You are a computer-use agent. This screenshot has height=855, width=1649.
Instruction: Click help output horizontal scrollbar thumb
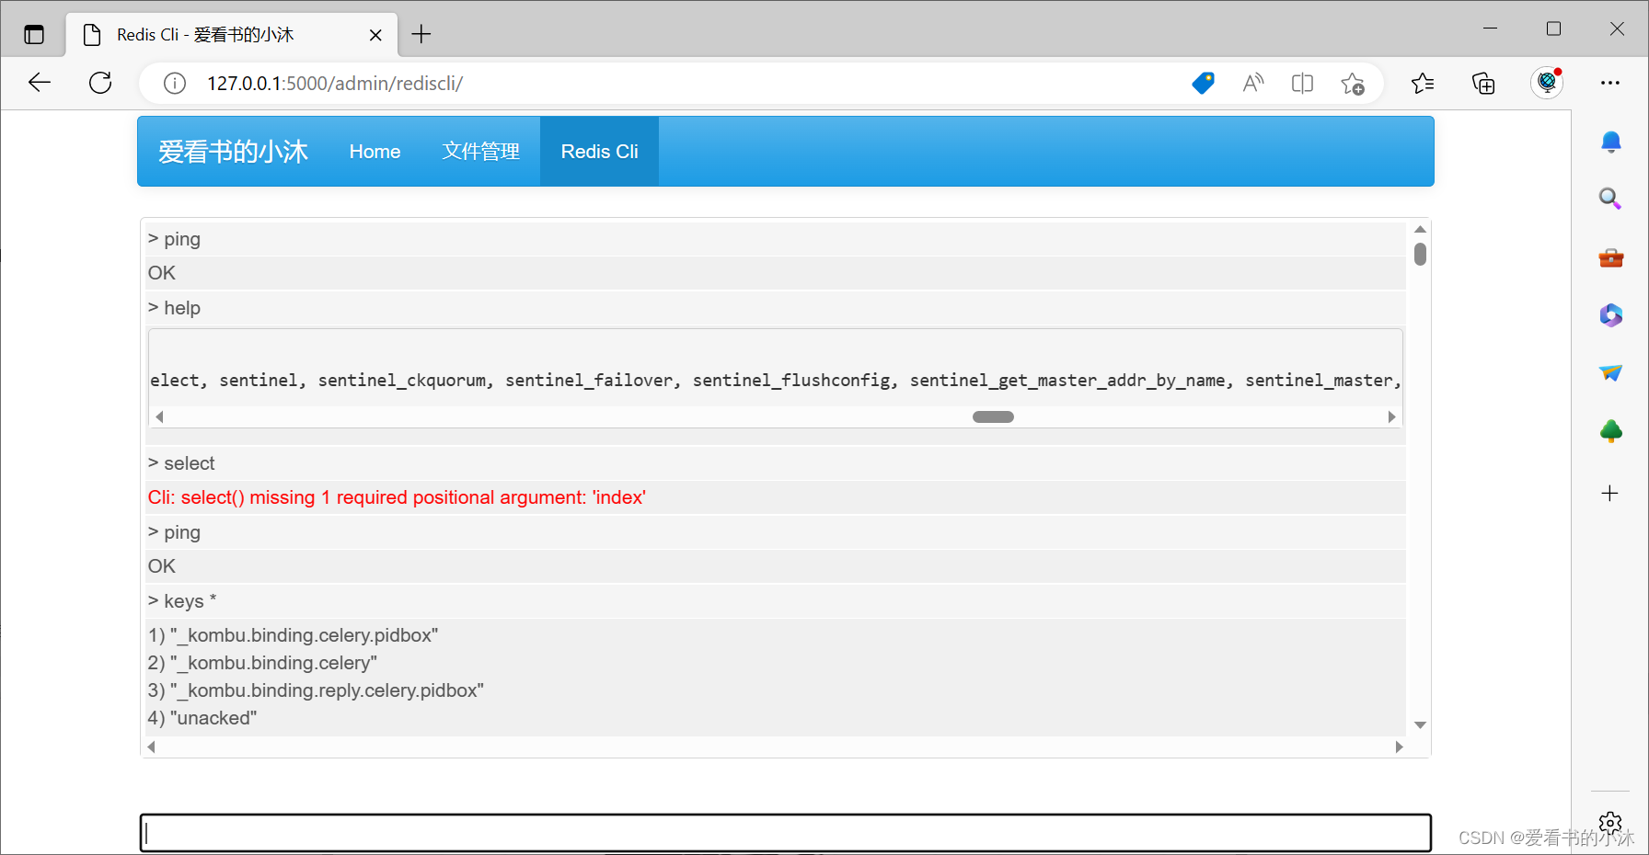point(993,416)
